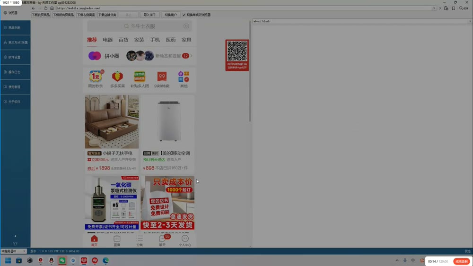Open Microsoft Store in the taskbar
Image resolution: width=473 pixels, height=266 pixels.
click(19, 260)
